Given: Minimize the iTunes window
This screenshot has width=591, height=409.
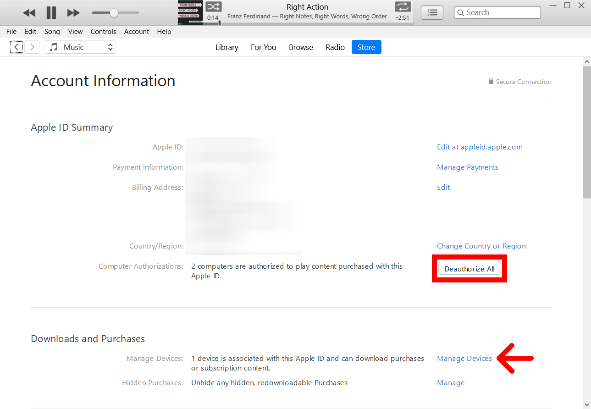Looking at the screenshot, I should tap(552, 6).
